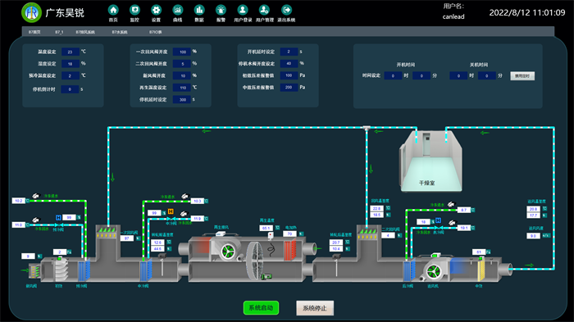Open the 用户管理 user management icon
This screenshot has height=322, width=574.
[264, 10]
